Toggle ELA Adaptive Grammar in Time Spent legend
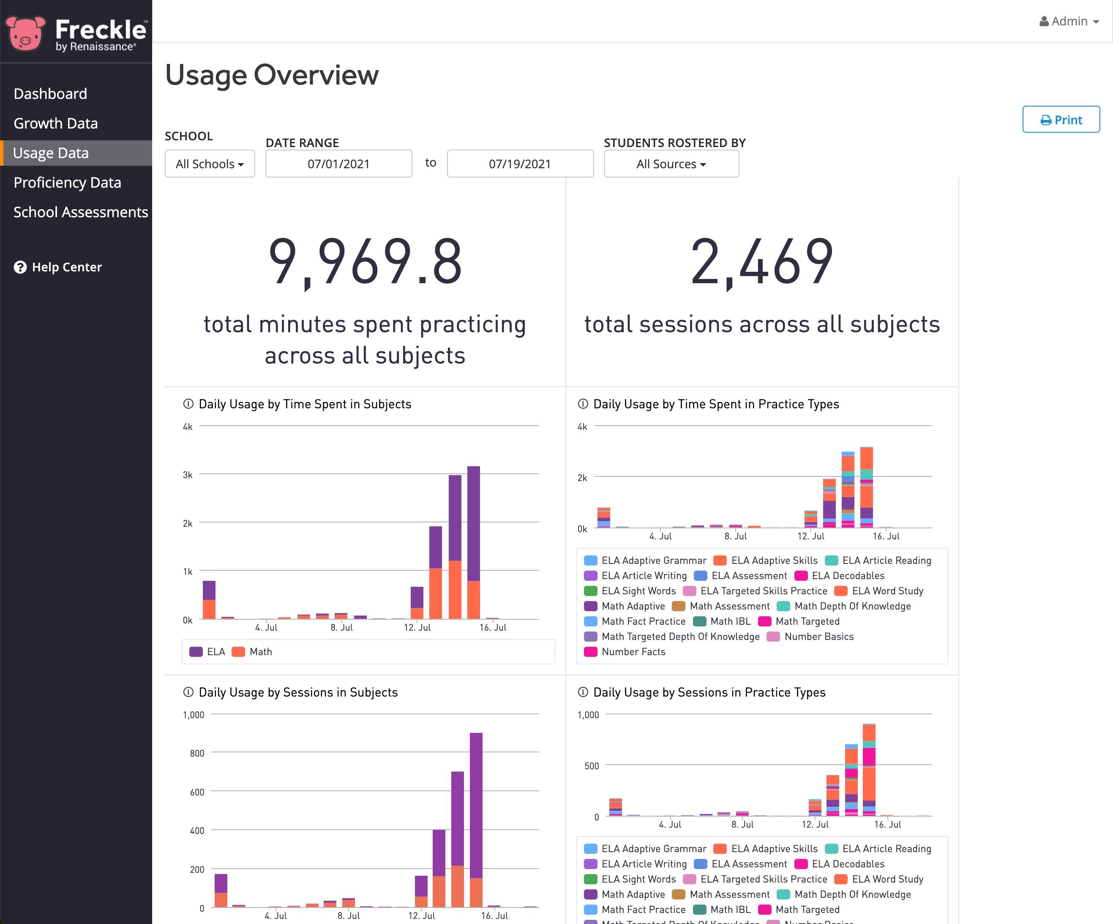 point(645,560)
